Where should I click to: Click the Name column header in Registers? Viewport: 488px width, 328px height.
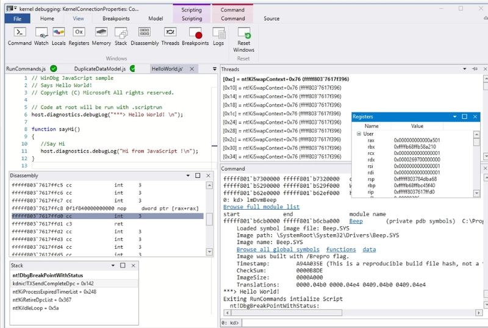click(x=371, y=126)
